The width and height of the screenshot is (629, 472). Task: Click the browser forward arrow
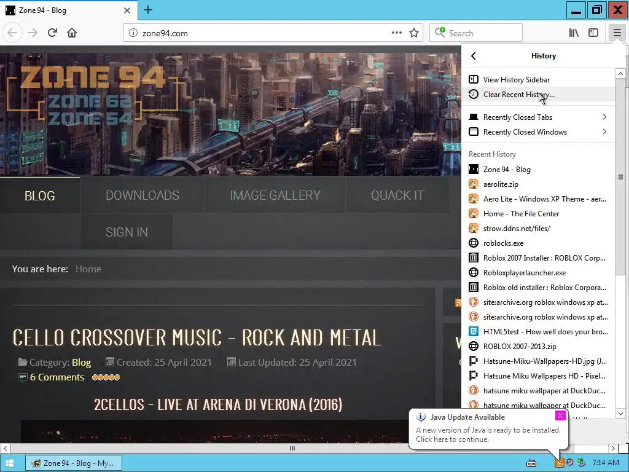click(33, 33)
